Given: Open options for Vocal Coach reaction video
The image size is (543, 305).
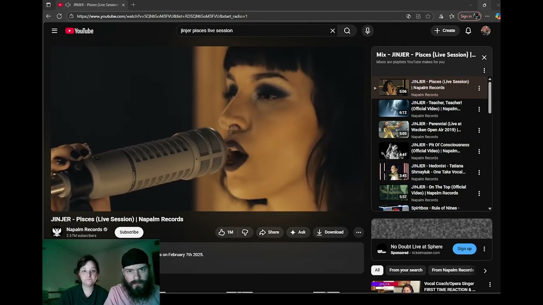Looking at the screenshot, I should [490, 285].
